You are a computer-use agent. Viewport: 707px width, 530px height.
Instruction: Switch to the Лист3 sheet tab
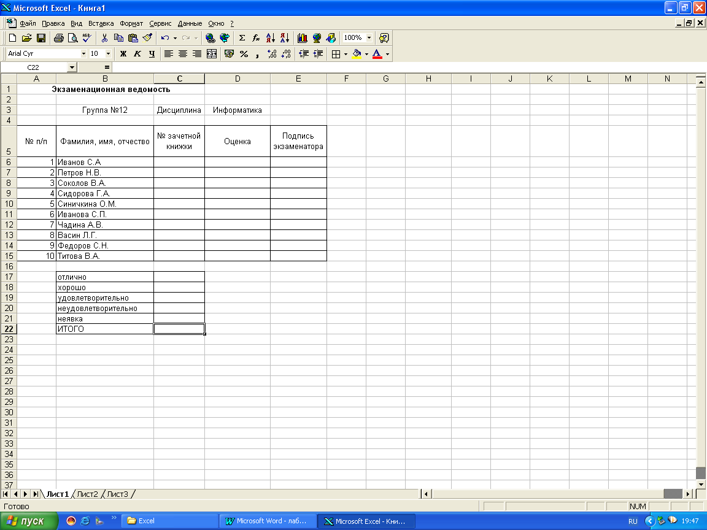(118, 494)
